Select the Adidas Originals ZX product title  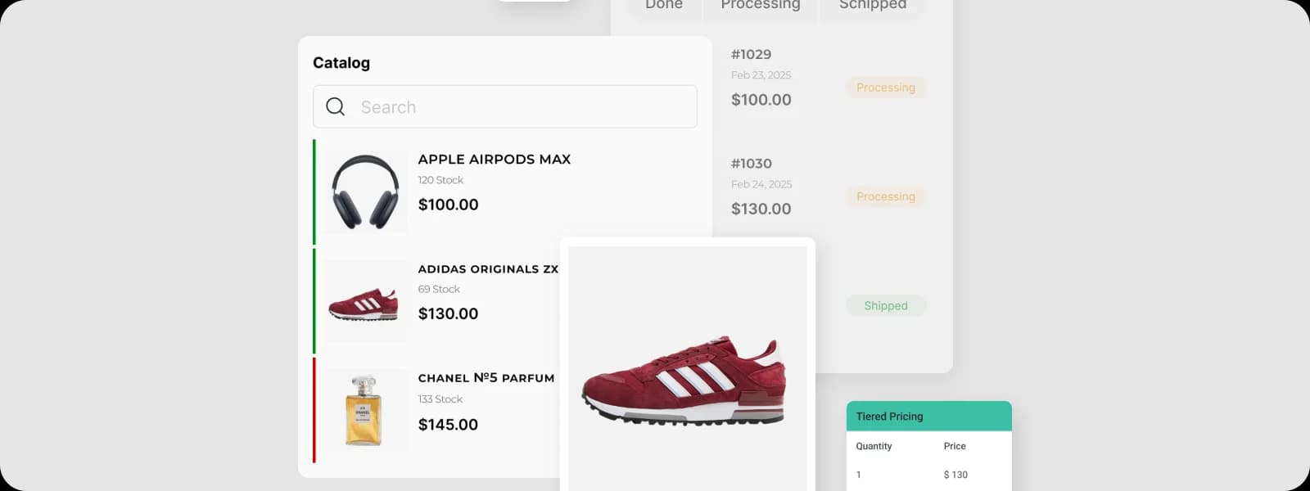488,269
